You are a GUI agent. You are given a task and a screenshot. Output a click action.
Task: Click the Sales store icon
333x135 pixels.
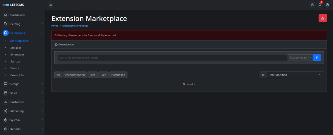click(6, 93)
